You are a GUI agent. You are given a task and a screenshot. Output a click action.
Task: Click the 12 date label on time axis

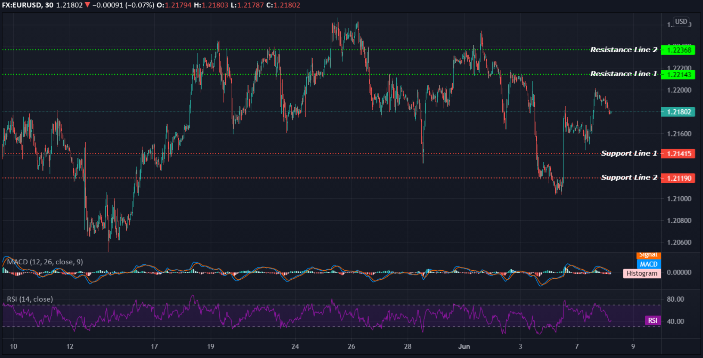70,346
